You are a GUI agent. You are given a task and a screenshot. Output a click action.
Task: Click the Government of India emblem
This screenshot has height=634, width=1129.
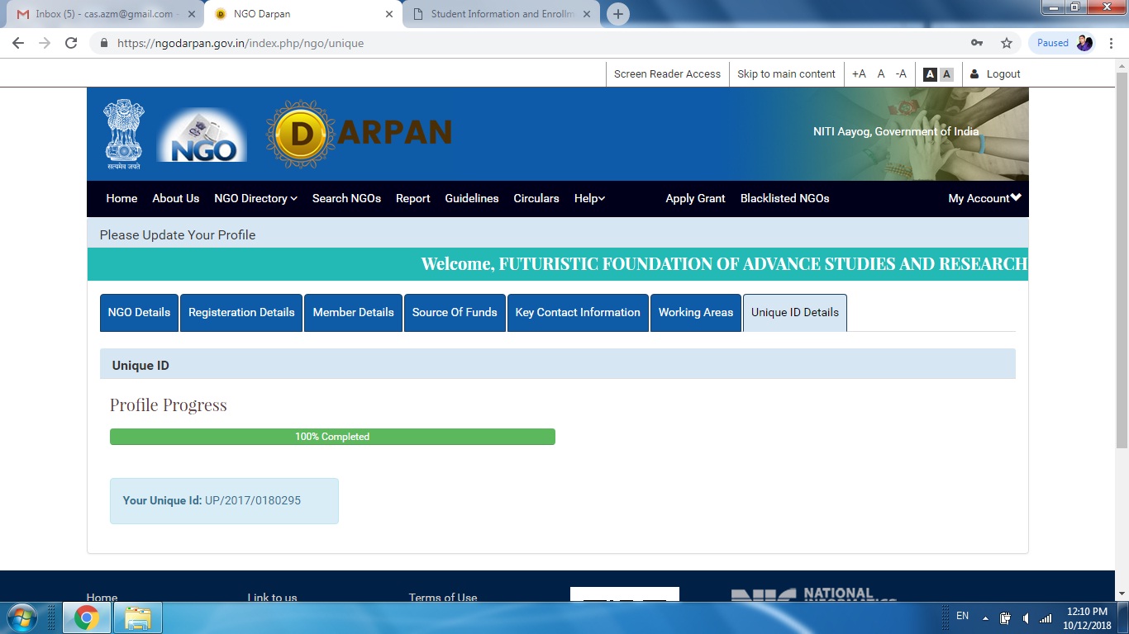[x=124, y=134]
